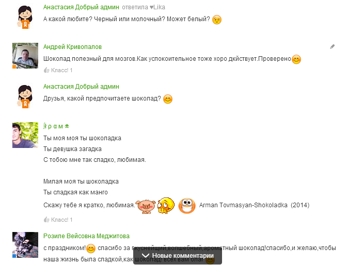Click the thumbs-up Класс icon under Ѩрαм's poem
The width and height of the screenshot is (363, 265).
pos(46,220)
